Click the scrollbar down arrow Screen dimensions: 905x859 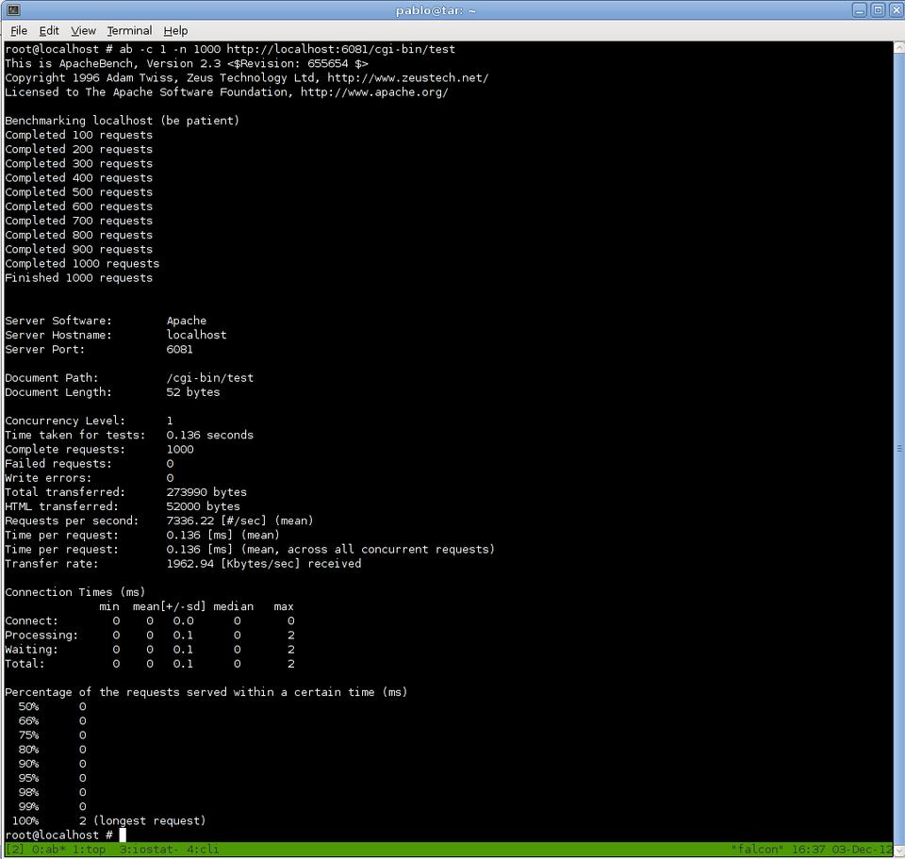pos(897,851)
